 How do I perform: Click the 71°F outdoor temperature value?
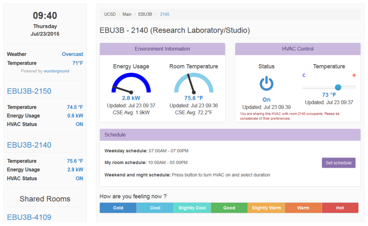coord(78,63)
